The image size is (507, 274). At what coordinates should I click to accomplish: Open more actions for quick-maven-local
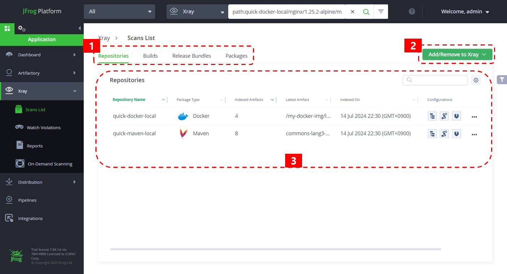point(474,134)
